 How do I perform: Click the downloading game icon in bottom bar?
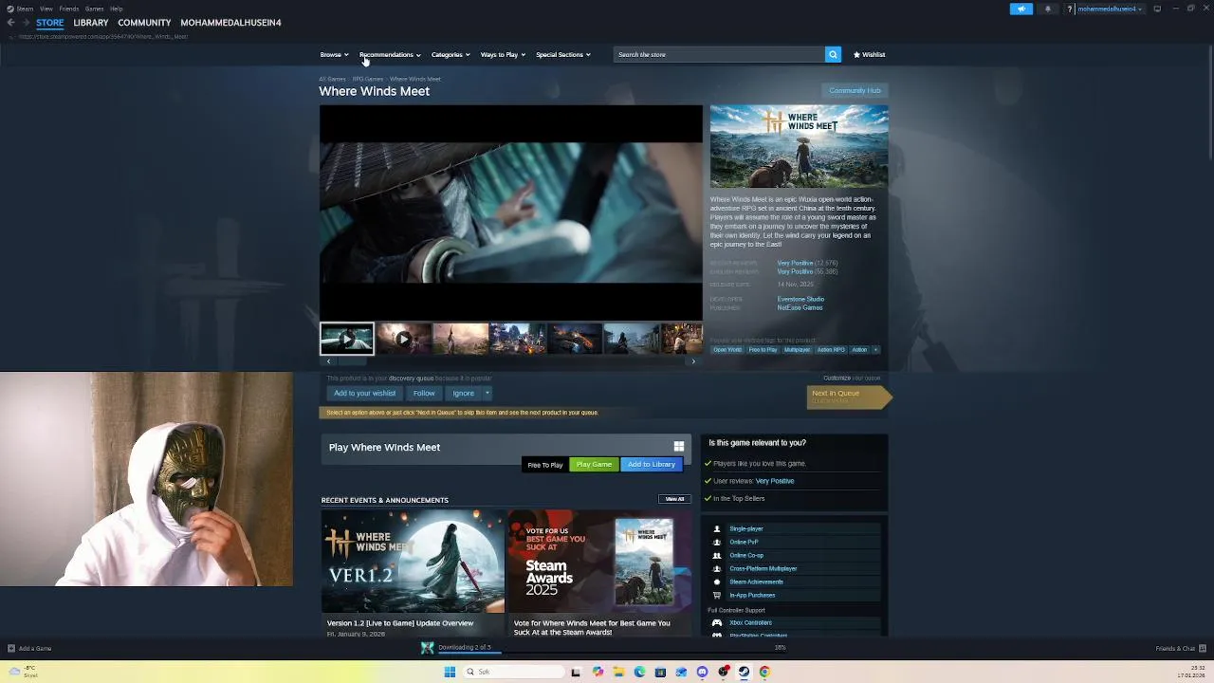(428, 648)
